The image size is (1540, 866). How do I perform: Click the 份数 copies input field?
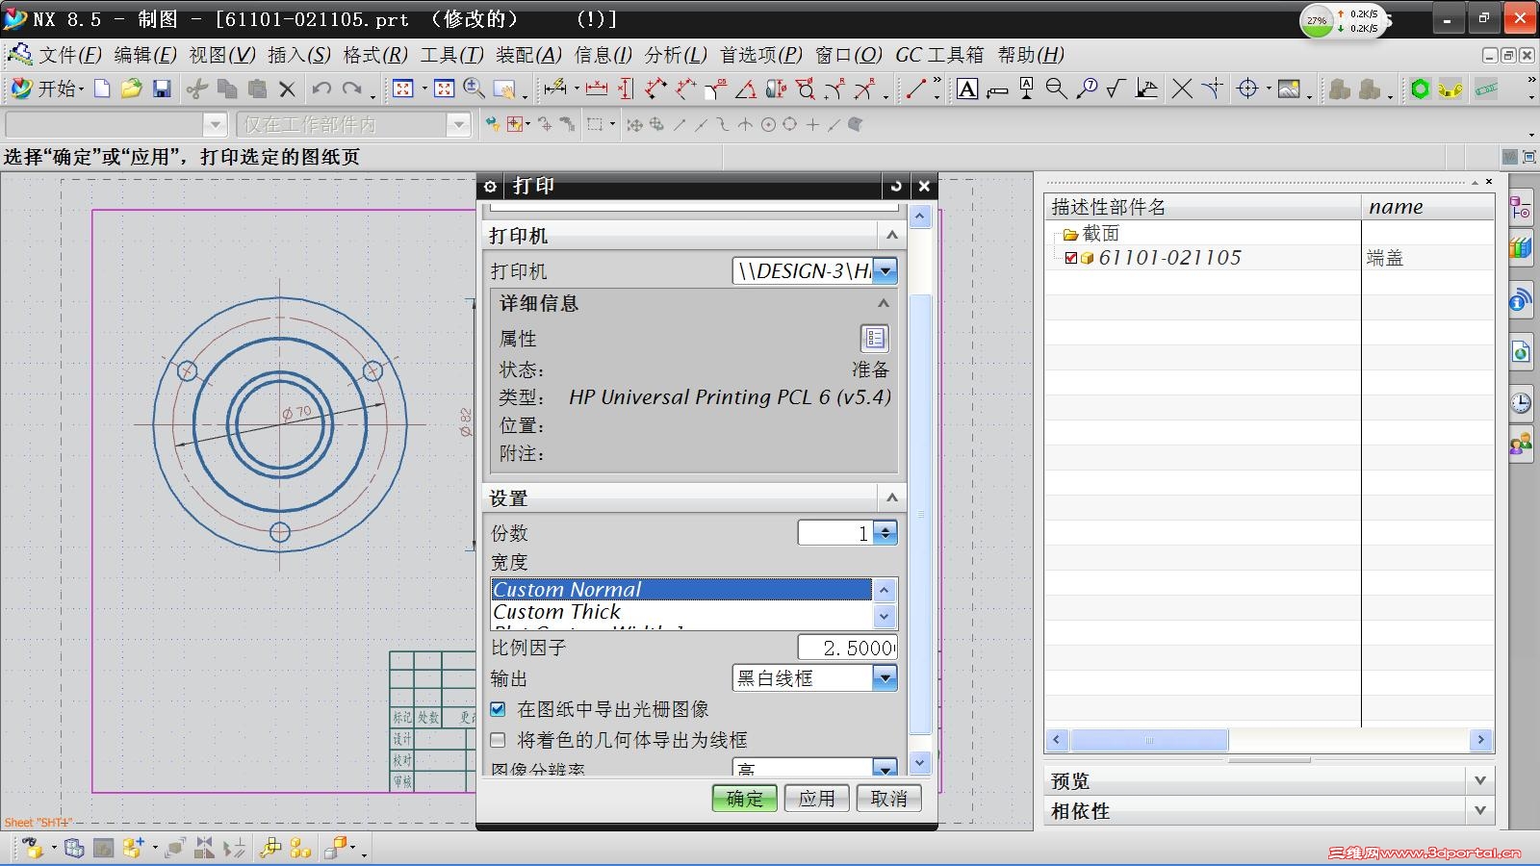[835, 532]
